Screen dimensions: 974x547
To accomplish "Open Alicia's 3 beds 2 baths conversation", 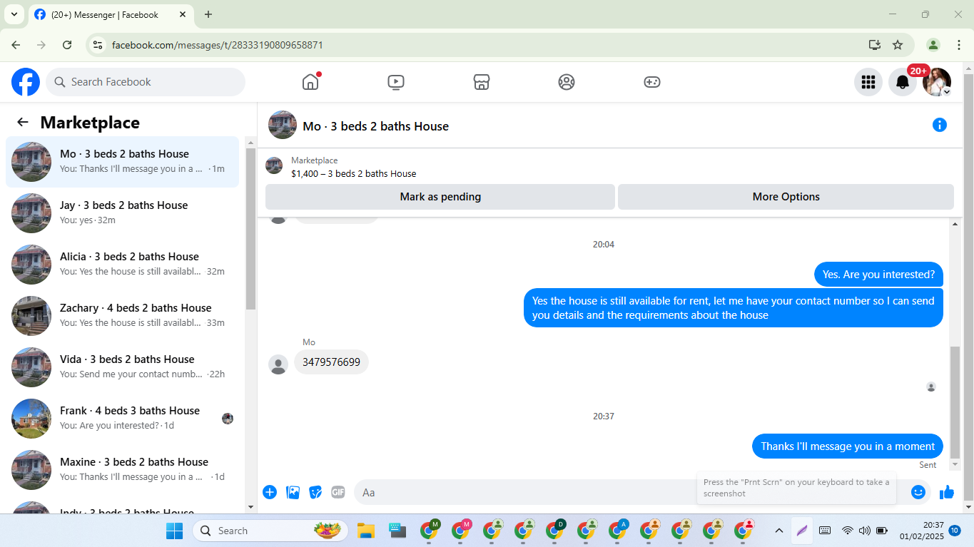I will tap(122, 265).
